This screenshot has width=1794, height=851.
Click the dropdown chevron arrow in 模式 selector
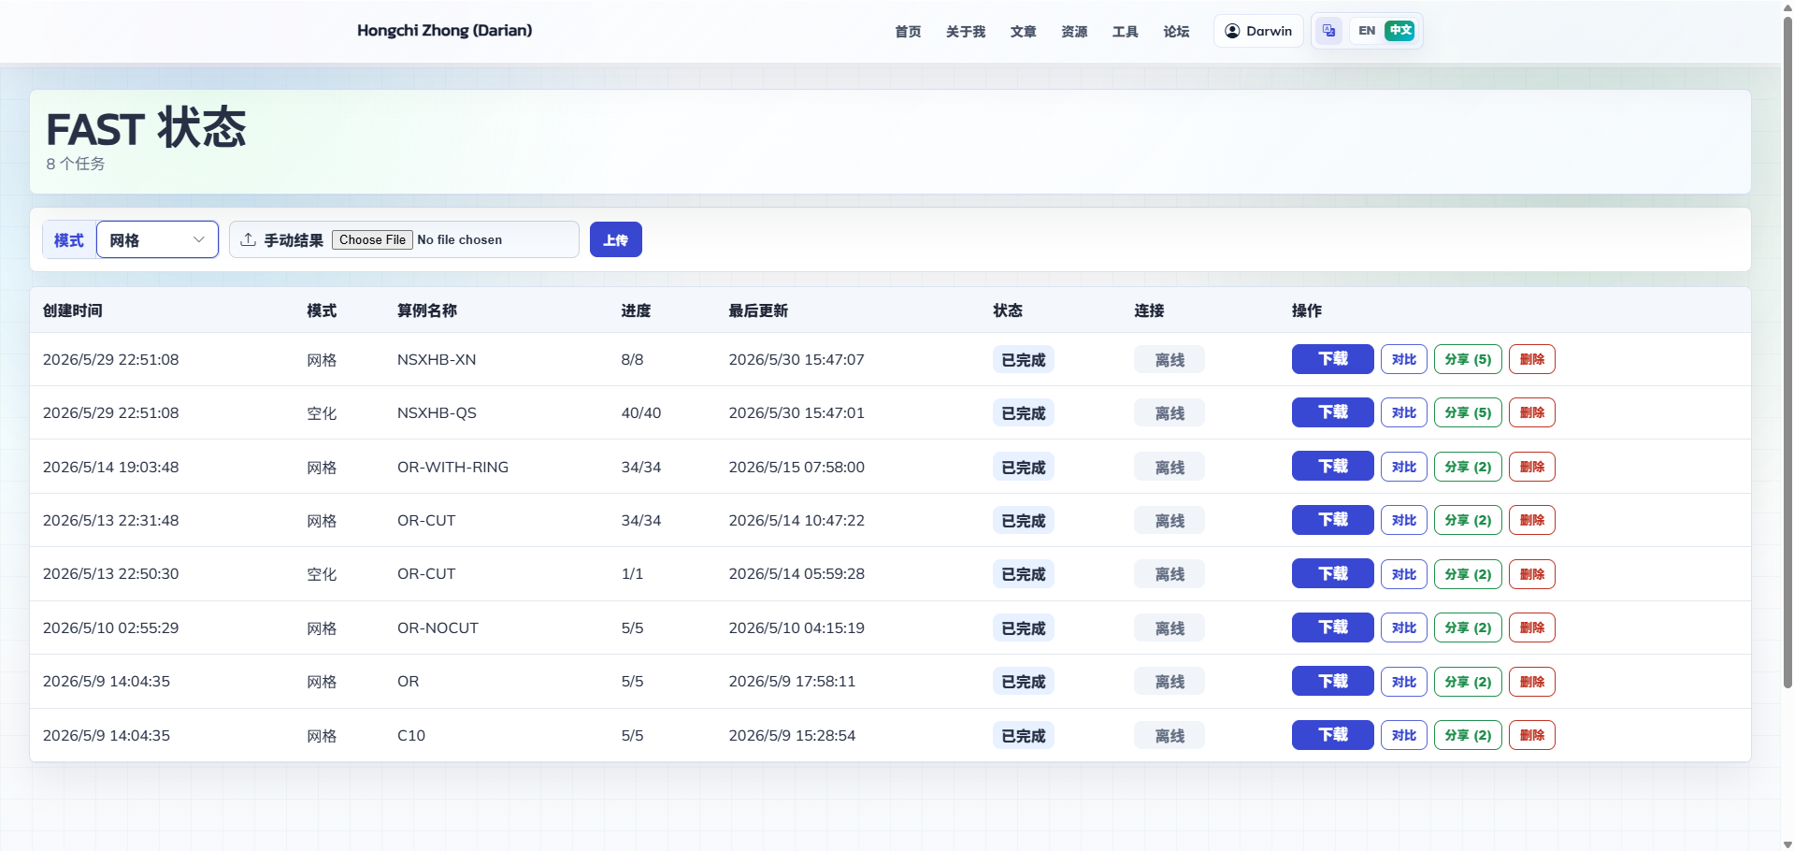(x=198, y=239)
